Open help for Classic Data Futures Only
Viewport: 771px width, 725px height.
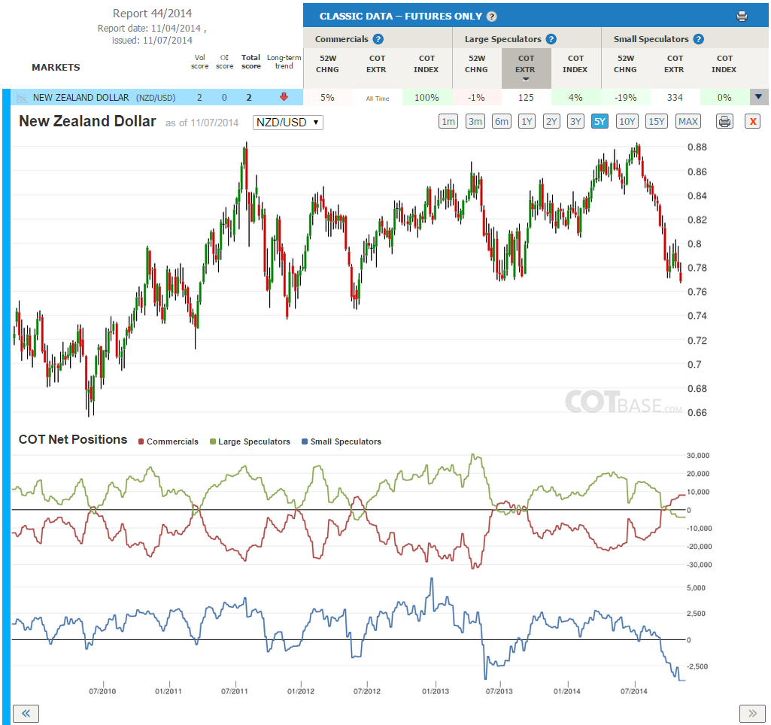tap(491, 17)
